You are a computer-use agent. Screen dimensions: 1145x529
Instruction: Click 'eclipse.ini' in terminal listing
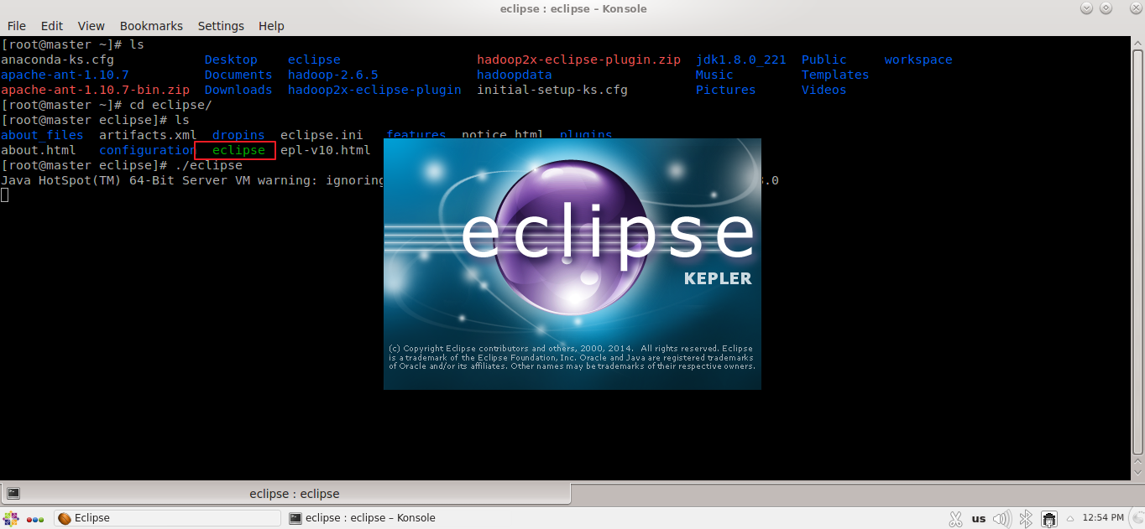322,135
